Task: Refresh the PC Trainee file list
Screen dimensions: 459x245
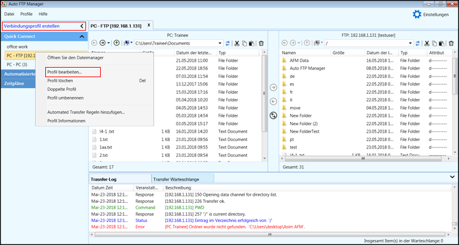Action: 228,43
